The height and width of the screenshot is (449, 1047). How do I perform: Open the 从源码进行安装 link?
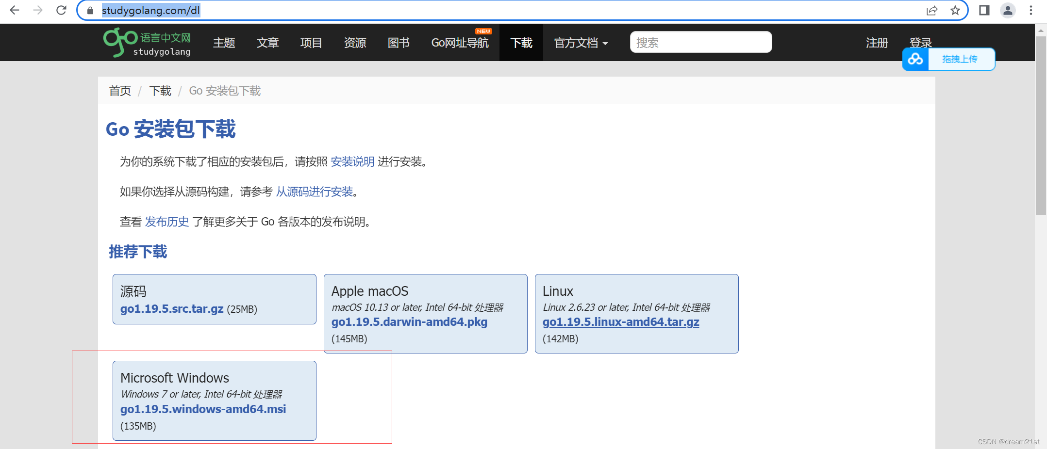315,192
